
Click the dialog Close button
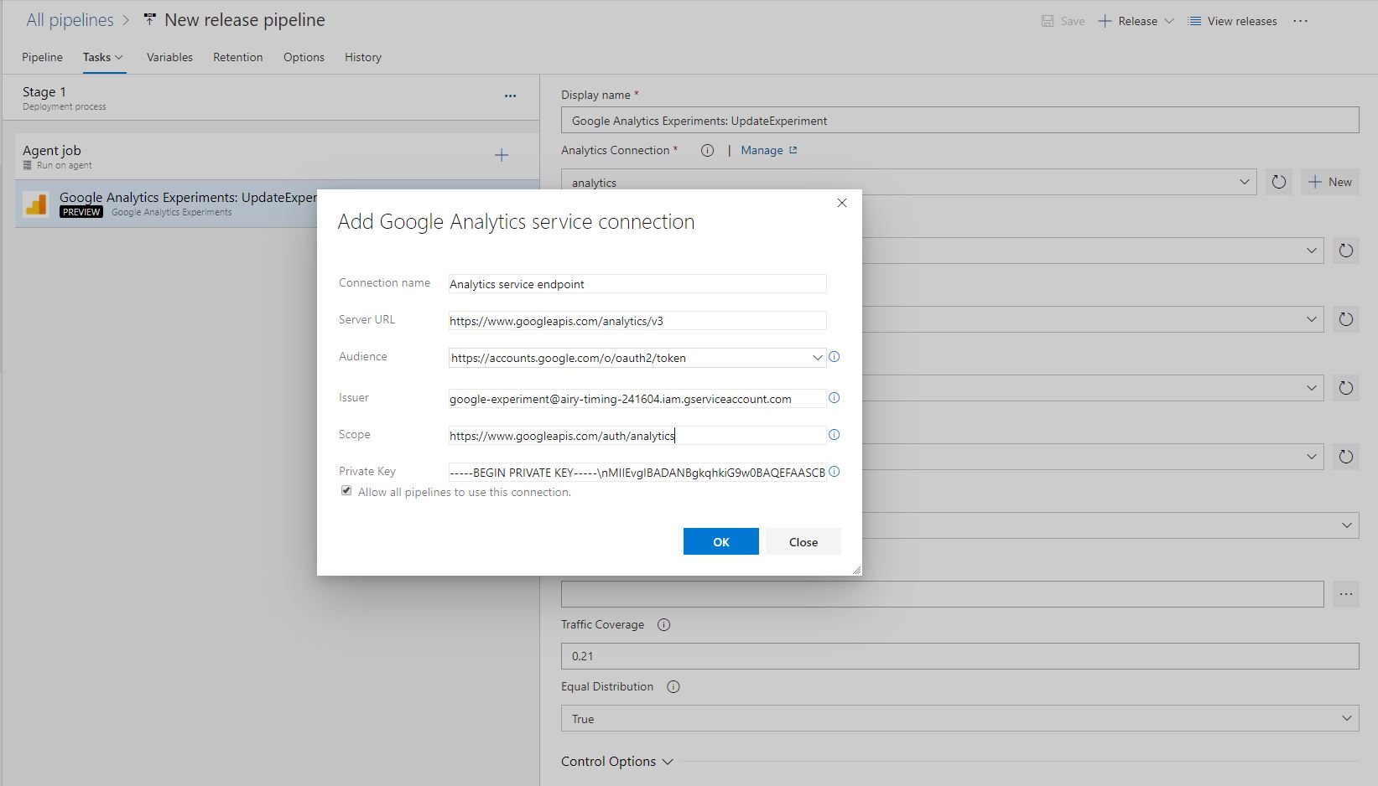coord(803,541)
